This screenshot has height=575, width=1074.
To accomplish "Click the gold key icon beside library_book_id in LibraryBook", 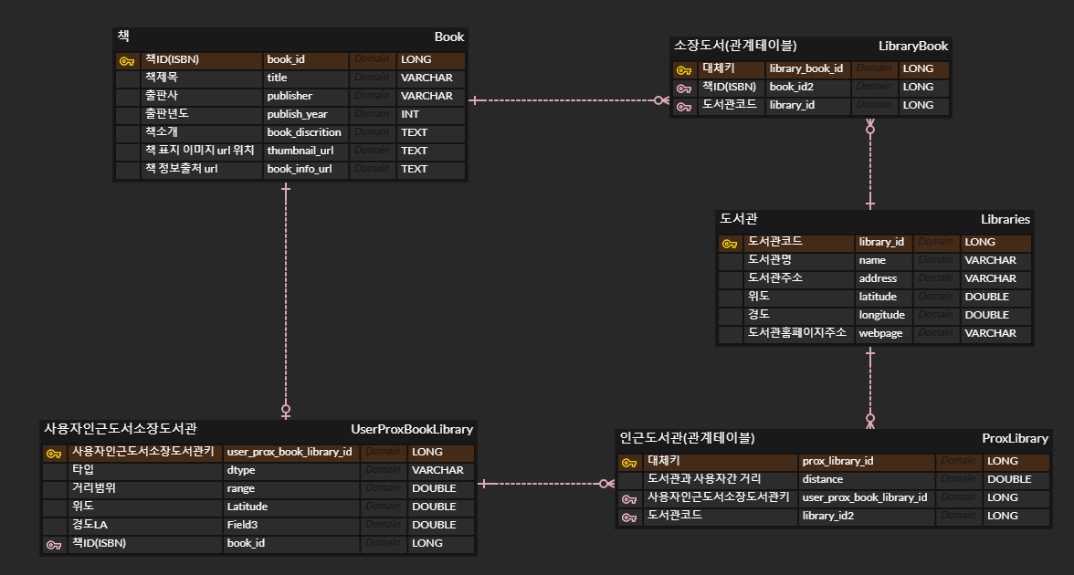I will tap(684, 68).
